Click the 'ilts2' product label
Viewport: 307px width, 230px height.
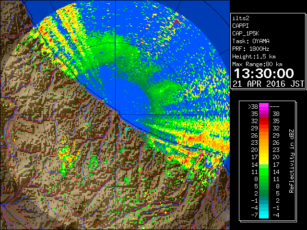[241, 18]
